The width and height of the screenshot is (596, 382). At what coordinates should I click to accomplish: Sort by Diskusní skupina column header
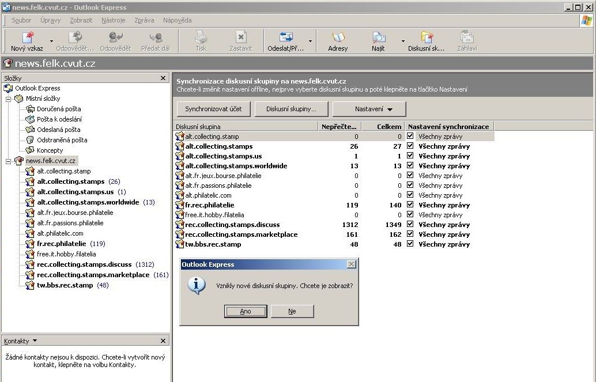(245, 127)
